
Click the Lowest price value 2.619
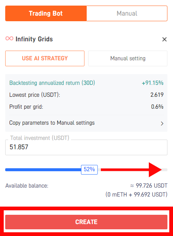[157, 95]
